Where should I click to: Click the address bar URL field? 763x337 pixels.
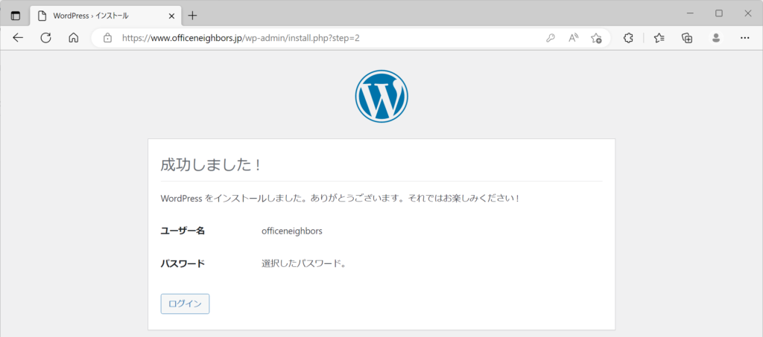click(298, 38)
